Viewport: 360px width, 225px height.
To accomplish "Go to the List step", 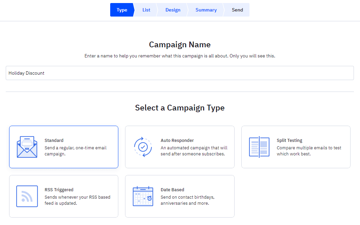I will 146,10.
